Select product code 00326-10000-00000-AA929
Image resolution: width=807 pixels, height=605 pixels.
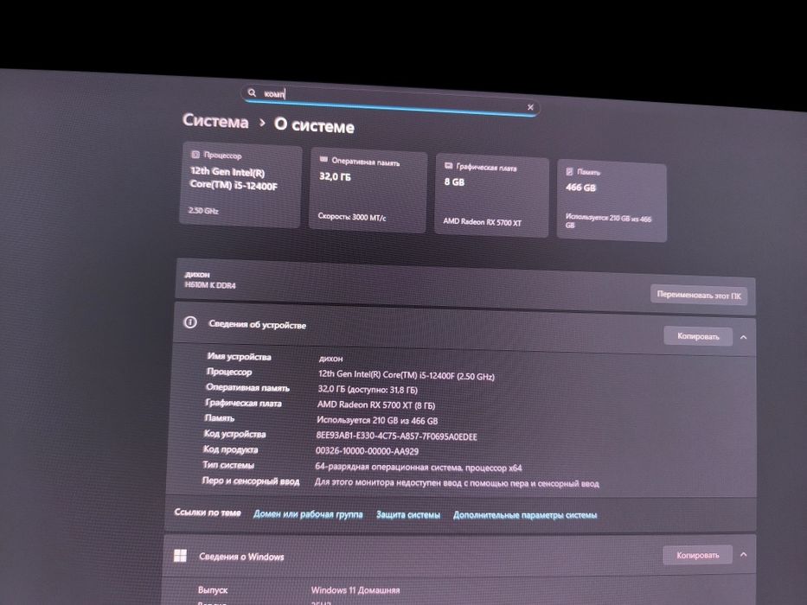click(x=367, y=451)
